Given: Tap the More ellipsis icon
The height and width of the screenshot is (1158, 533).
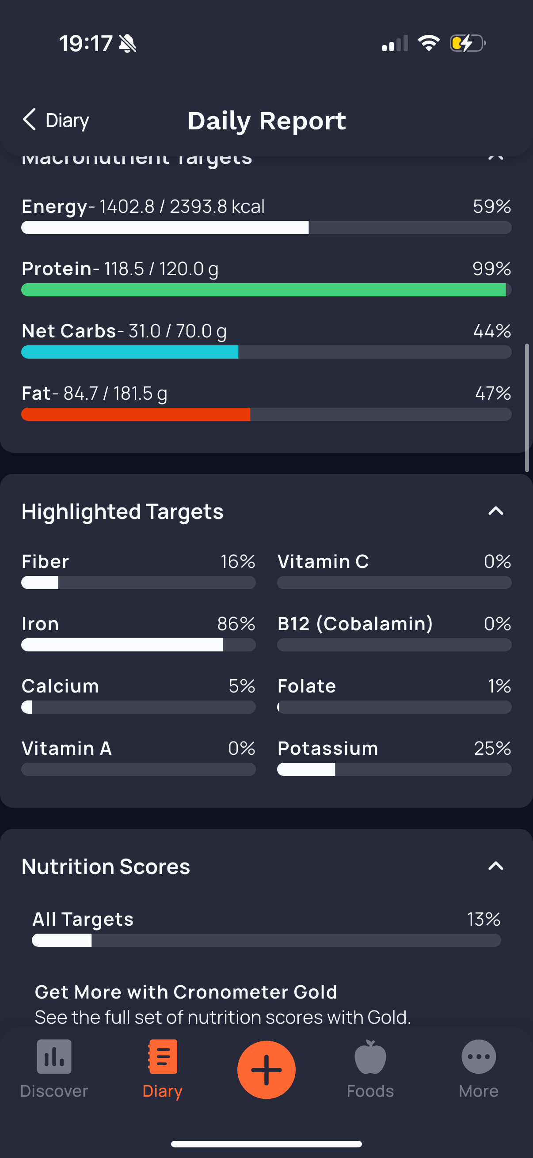Looking at the screenshot, I should click(478, 1056).
